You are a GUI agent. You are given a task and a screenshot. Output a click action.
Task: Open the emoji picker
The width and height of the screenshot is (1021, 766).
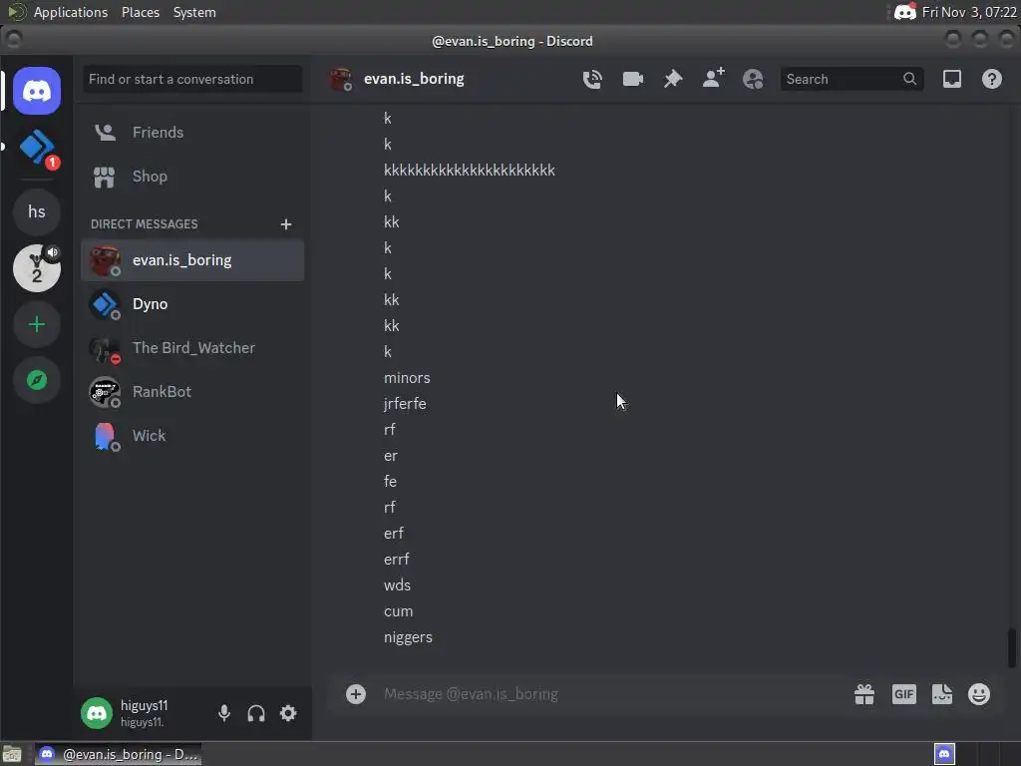[x=979, y=694]
